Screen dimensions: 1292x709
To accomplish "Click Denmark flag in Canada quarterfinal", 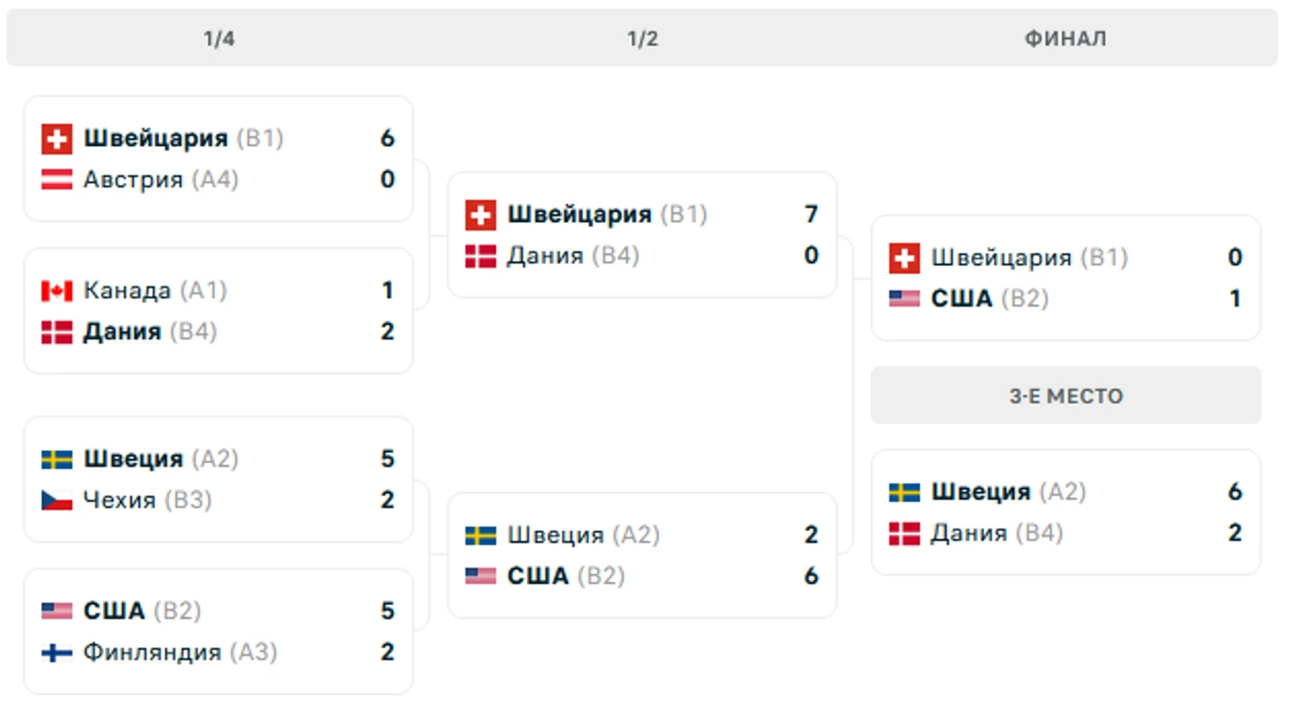I will point(57,332).
